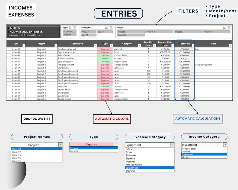Pick Services in Income Category list

pos(204,151)
